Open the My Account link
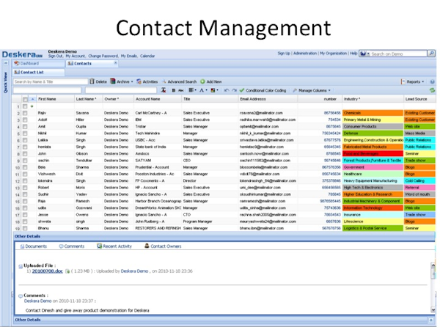Image resolution: width=440 pixels, height=330 pixels. [x=76, y=56]
